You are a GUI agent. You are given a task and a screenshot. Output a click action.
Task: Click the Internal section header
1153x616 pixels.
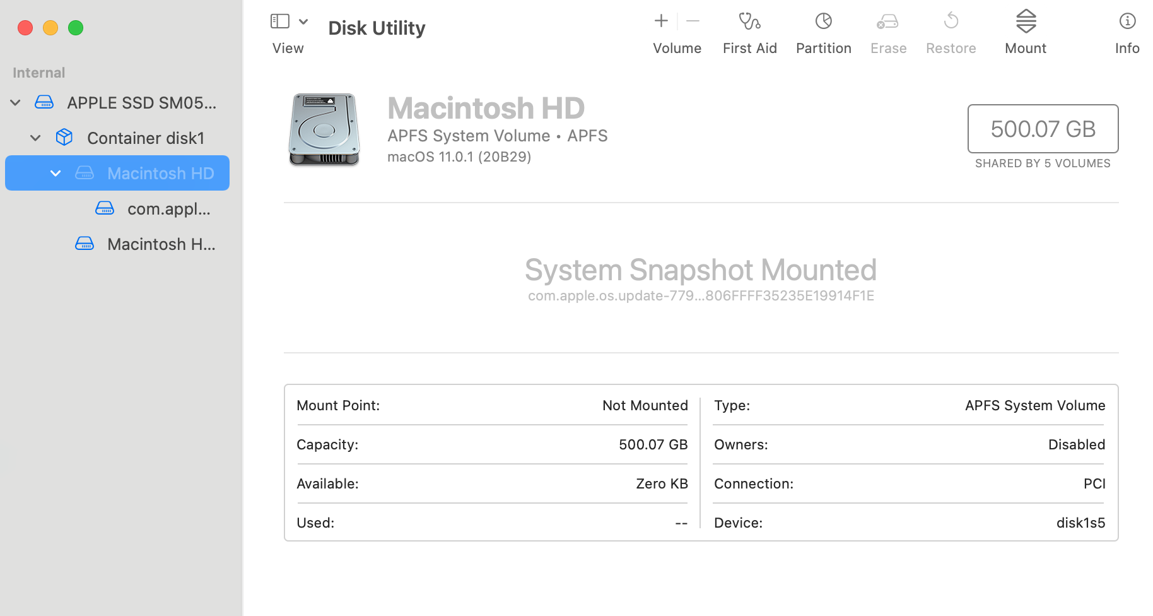click(38, 72)
